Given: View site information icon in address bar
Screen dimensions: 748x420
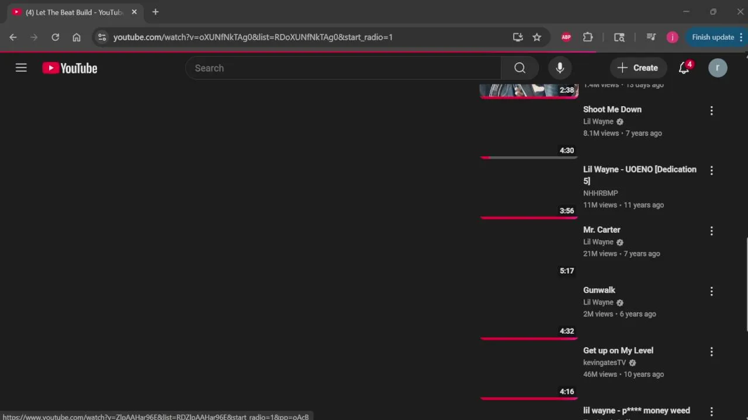Looking at the screenshot, I should (x=102, y=37).
